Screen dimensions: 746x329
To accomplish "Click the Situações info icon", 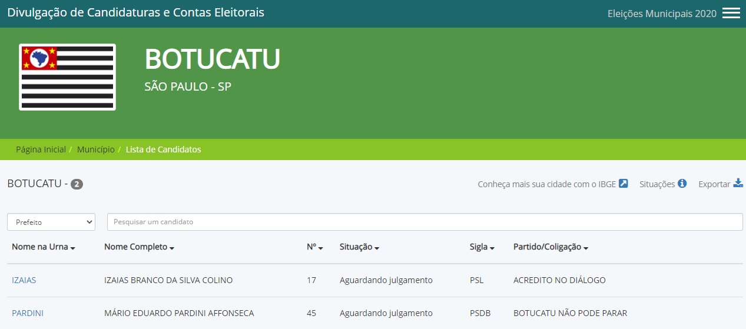I will click(682, 184).
